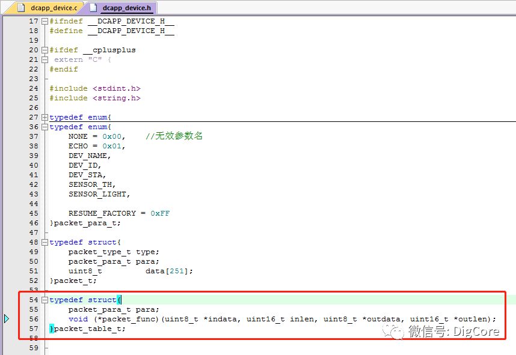Click the DEV_NAME enum entry
The image size is (516, 355).
click(90, 156)
